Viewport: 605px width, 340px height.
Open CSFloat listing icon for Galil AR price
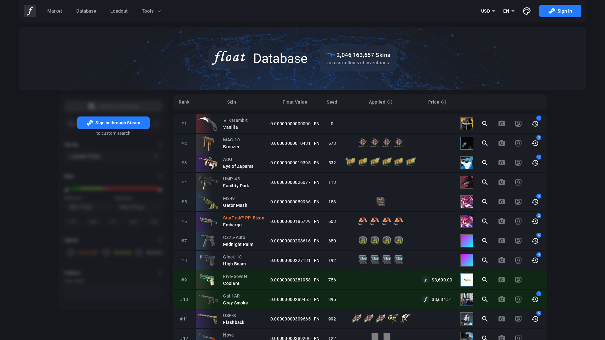point(426,299)
